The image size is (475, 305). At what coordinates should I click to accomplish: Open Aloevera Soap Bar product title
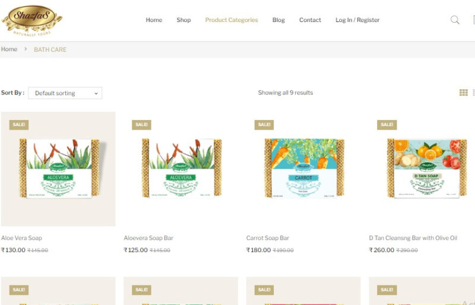coord(148,238)
